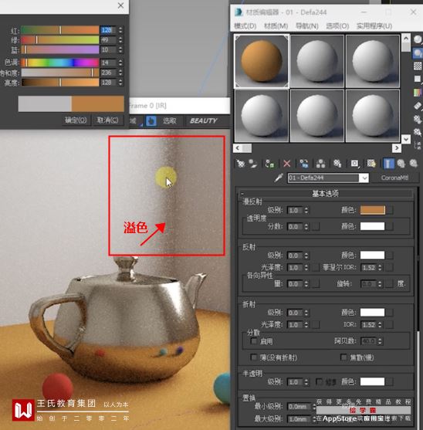Click 取消(C) in color picker
Viewport: 423px width, 430px height.
coord(107,120)
